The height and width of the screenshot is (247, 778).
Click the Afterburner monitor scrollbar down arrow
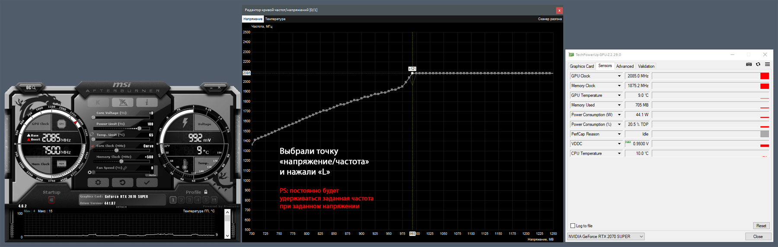(228, 235)
